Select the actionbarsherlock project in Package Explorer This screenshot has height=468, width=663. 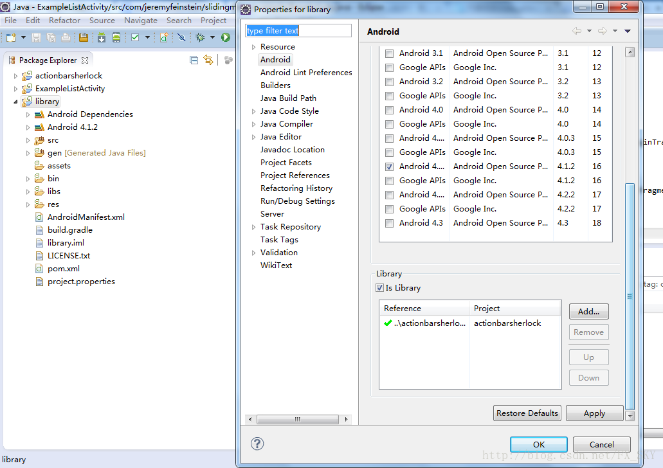[69, 76]
